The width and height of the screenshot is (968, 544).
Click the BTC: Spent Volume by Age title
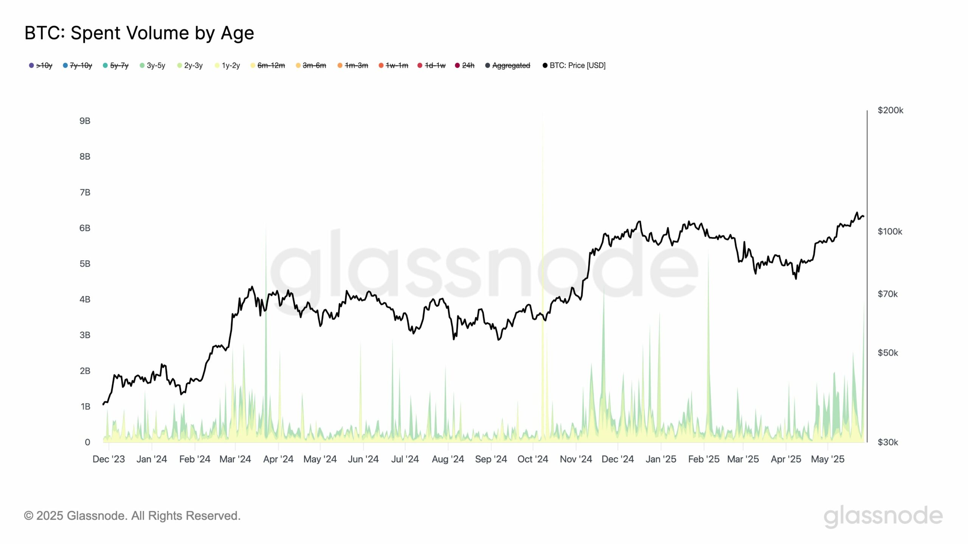coord(139,33)
